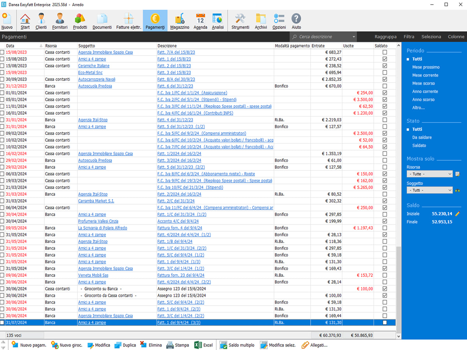The width and height of the screenshot is (467, 350).
Task: Go to Magazzino warehouse icon
Action: [x=179, y=21]
